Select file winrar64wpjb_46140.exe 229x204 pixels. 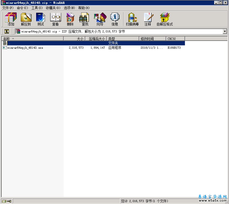25,48
